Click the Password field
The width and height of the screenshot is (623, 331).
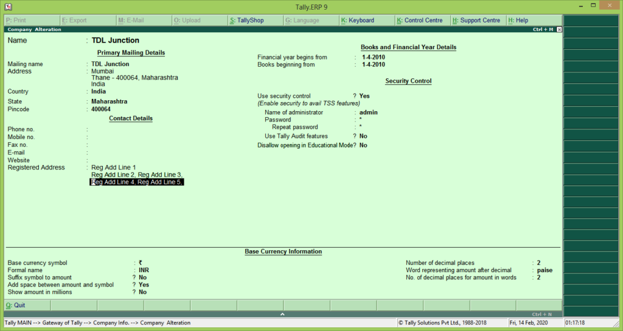(x=360, y=120)
